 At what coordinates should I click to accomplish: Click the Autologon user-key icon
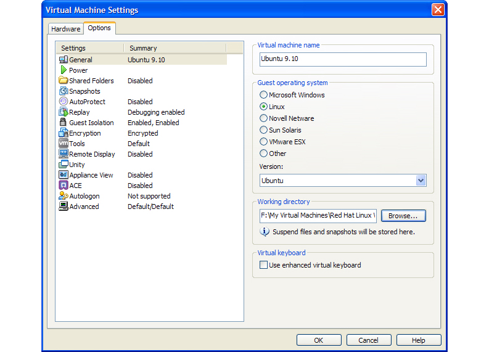click(64, 195)
